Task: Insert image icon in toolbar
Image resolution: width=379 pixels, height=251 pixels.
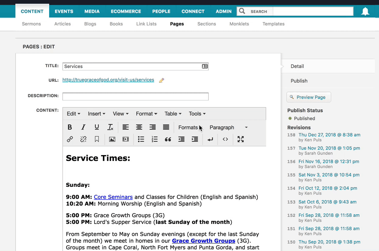Action: [112, 139]
